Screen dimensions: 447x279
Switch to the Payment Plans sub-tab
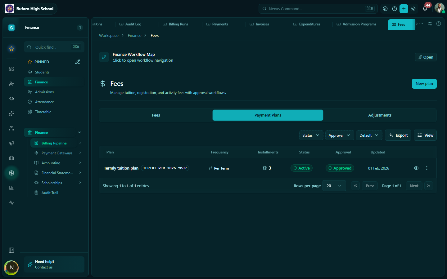[x=268, y=115]
